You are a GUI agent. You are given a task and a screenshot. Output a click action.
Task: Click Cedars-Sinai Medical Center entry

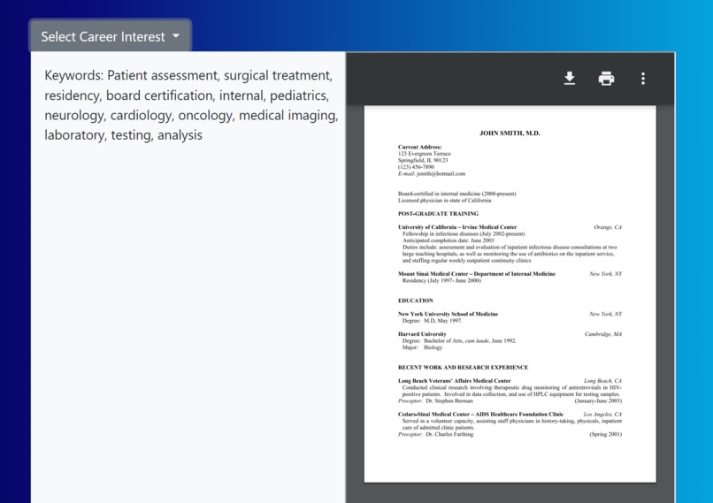coord(480,415)
